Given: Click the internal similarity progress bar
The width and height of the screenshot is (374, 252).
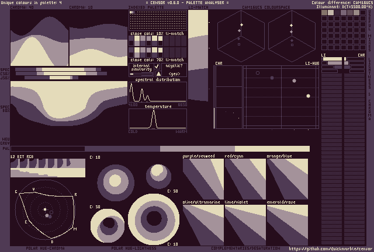Looking at the screenshot, I should [x=141, y=74].
